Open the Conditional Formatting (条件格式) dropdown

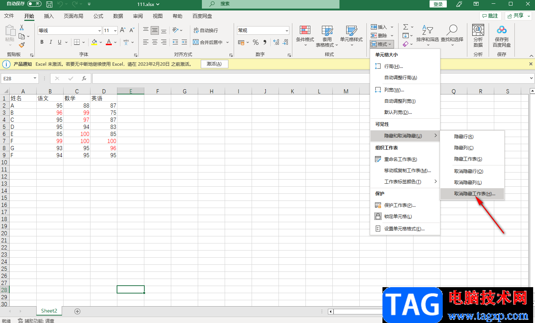[305, 36]
